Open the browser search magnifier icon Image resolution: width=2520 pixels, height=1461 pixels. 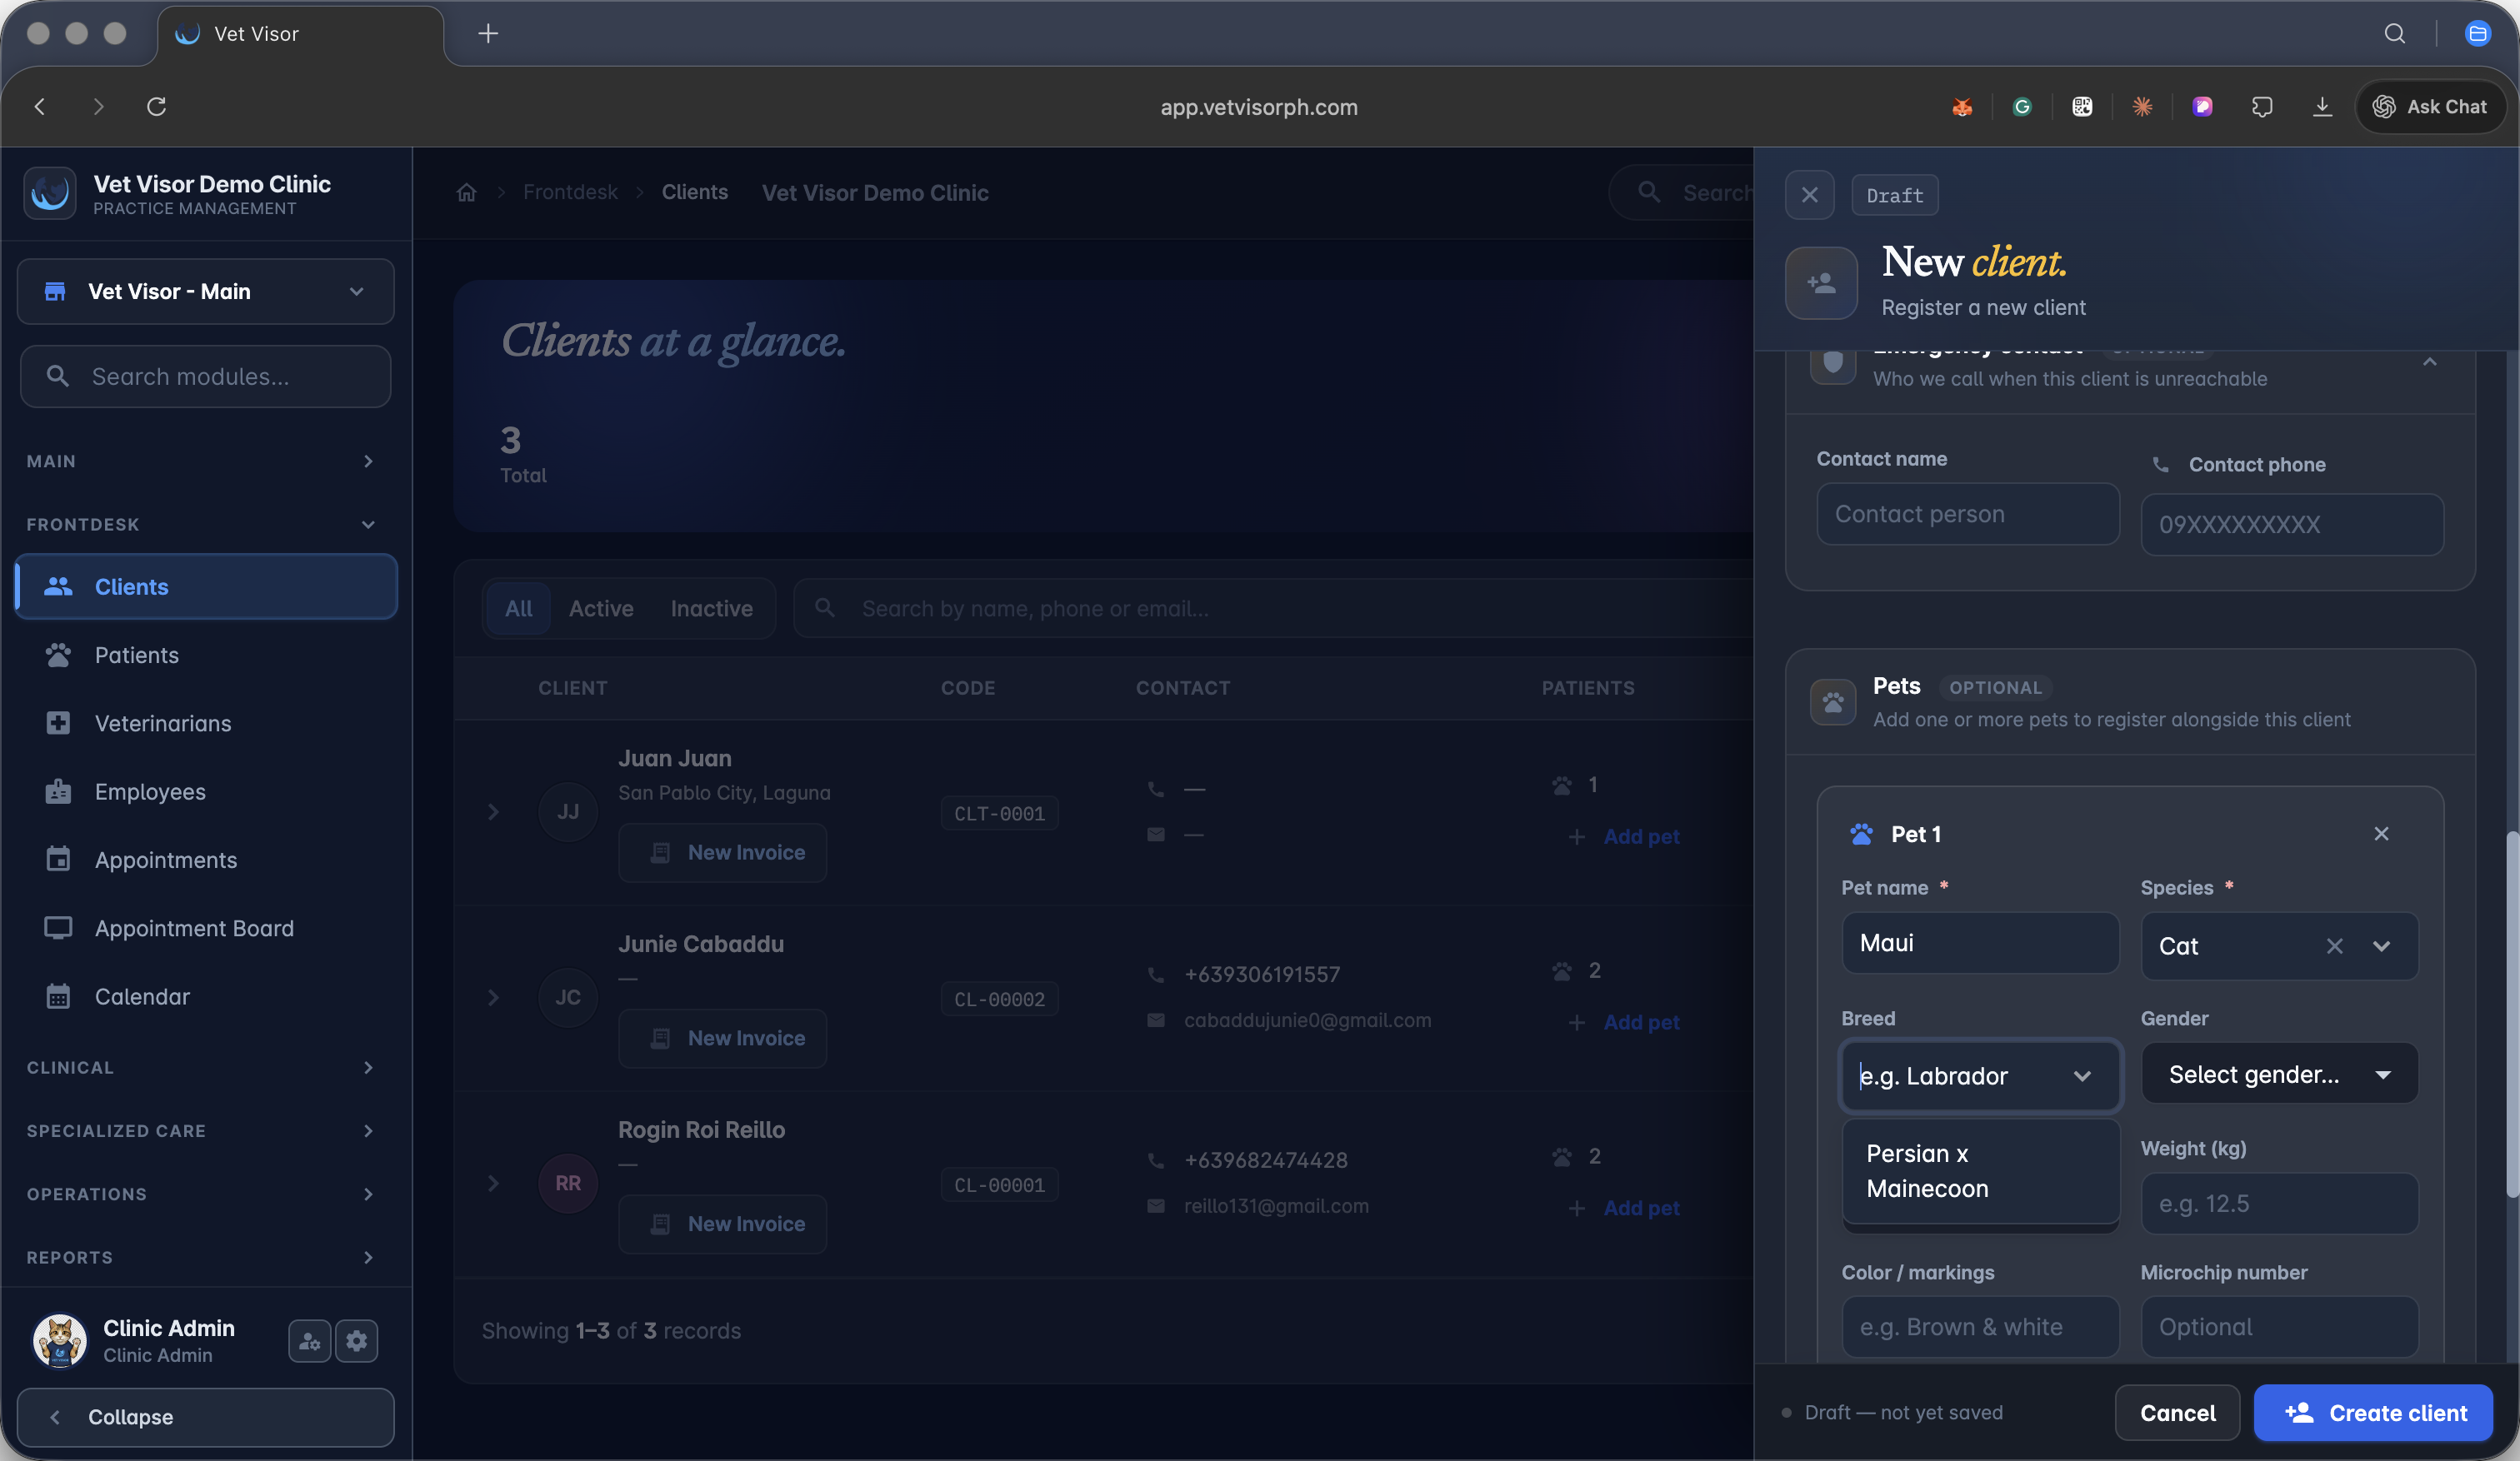[2395, 34]
